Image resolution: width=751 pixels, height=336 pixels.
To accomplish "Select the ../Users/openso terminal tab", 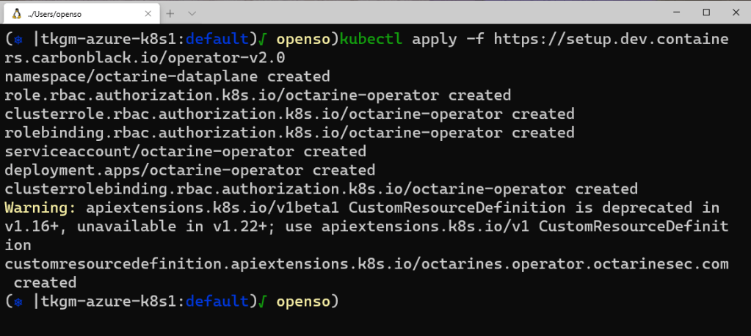I will (x=73, y=13).
